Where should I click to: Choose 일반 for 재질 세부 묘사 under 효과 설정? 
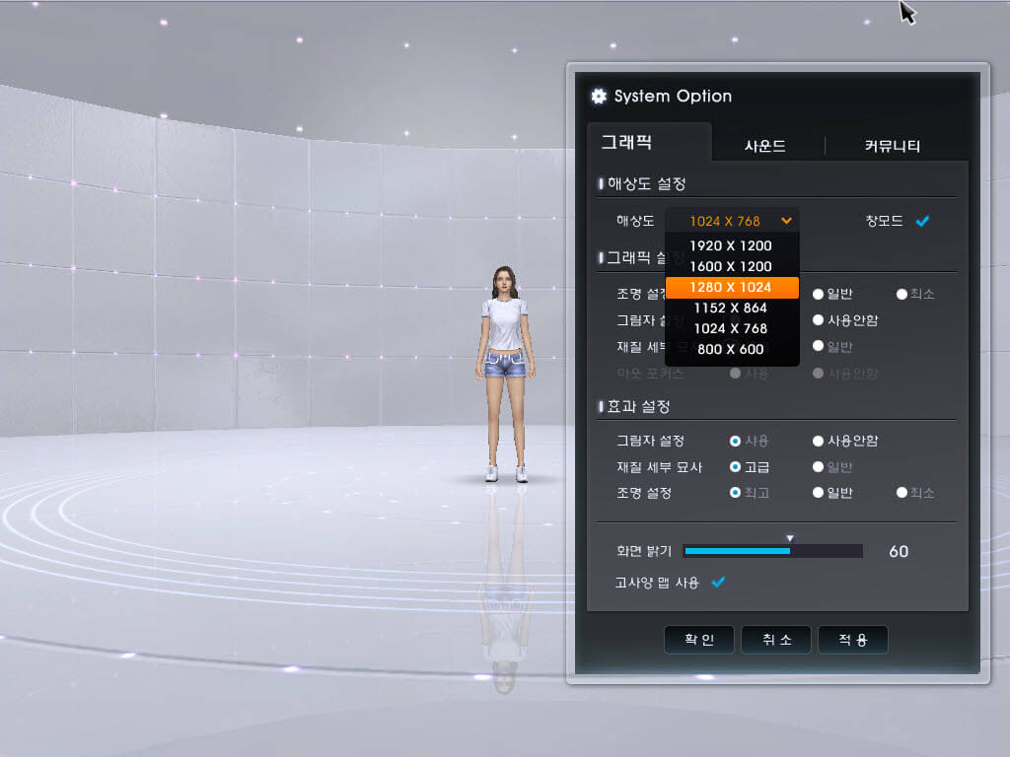(x=818, y=467)
